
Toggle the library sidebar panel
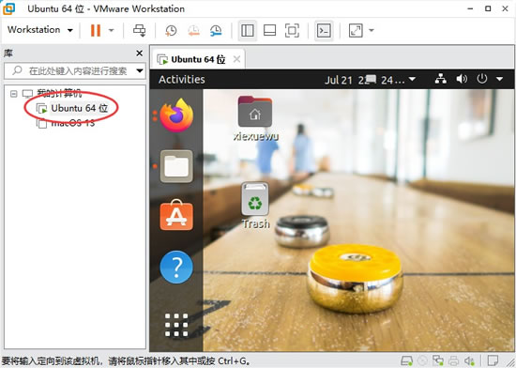(x=247, y=30)
